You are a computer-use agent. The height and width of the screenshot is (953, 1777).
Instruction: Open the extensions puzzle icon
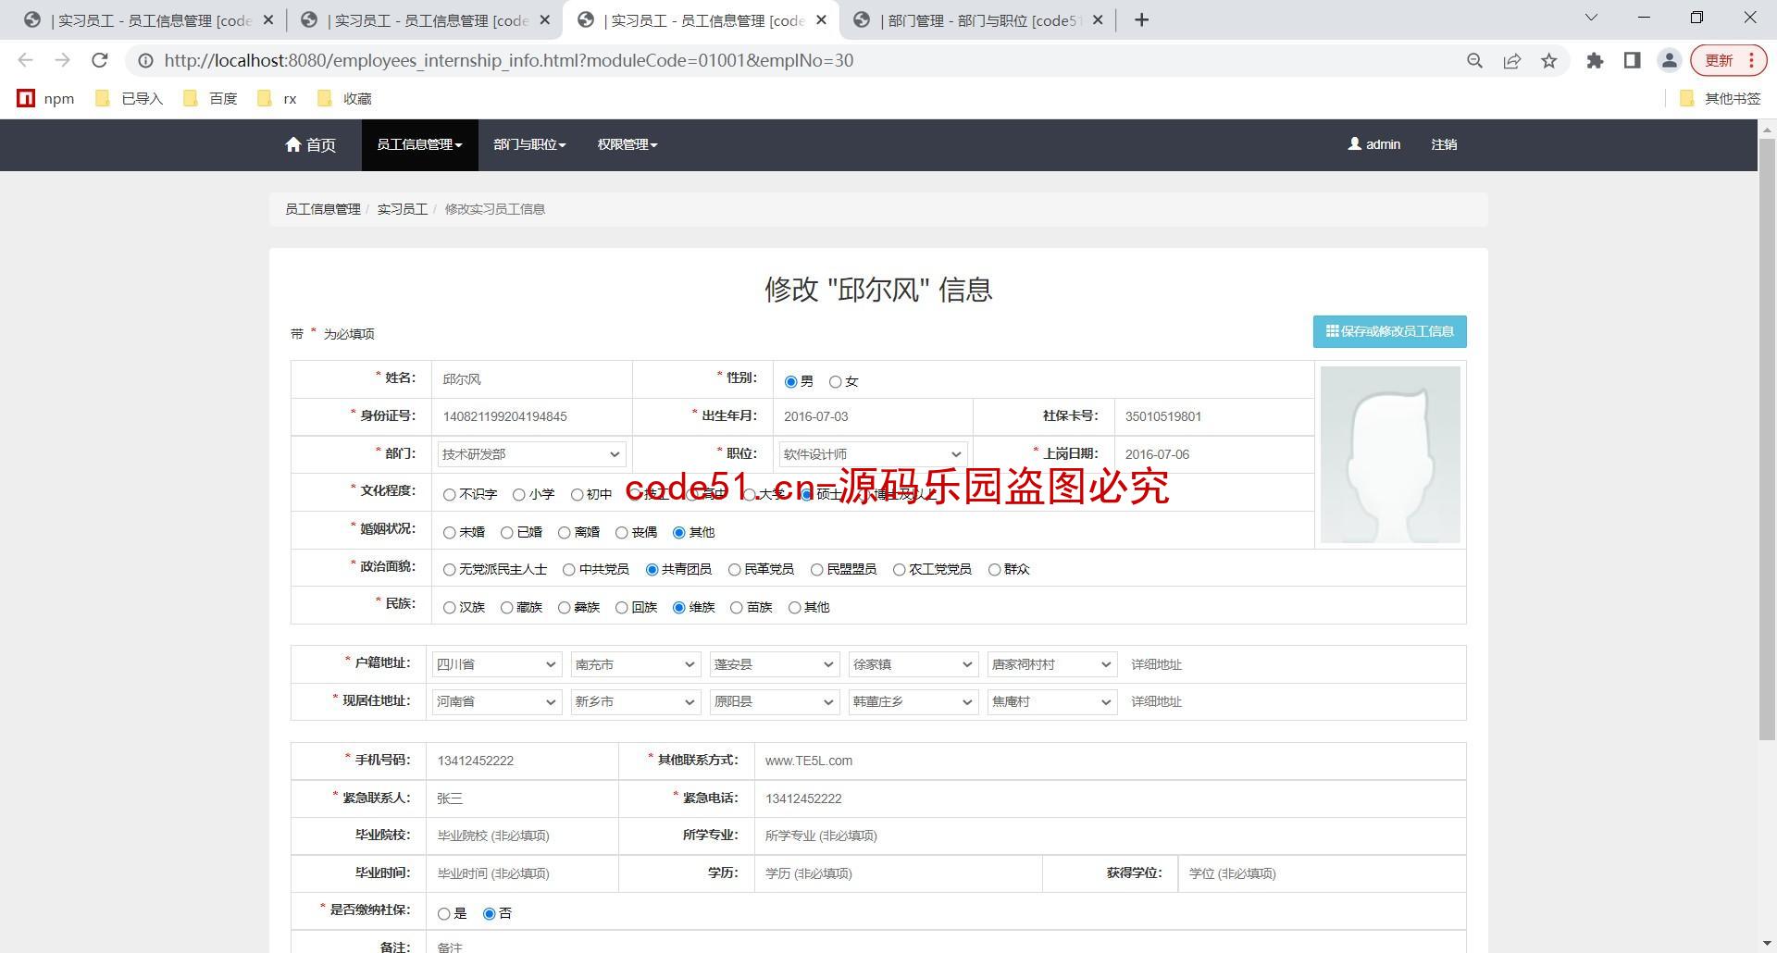point(1595,60)
